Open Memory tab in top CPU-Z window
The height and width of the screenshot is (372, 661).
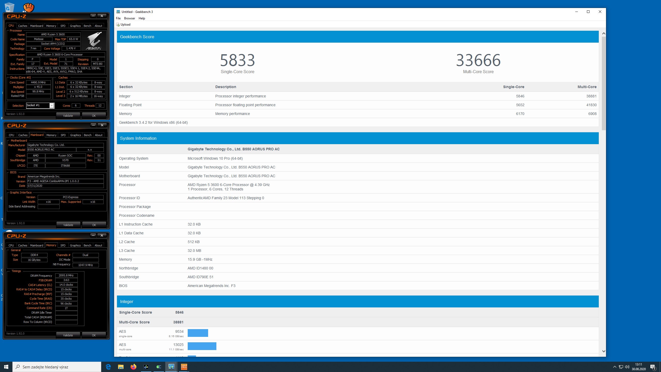tap(51, 26)
